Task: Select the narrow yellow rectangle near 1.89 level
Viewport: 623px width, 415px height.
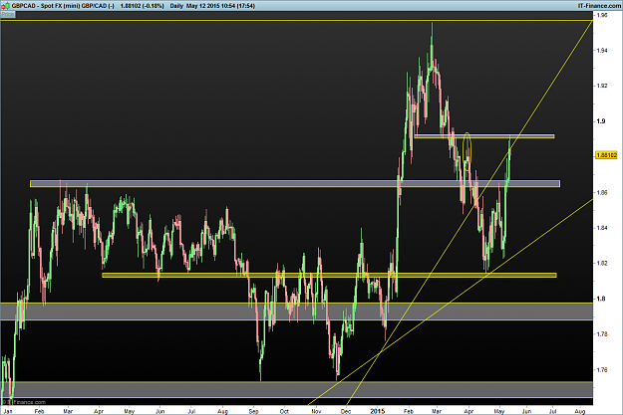Action: [x=483, y=136]
